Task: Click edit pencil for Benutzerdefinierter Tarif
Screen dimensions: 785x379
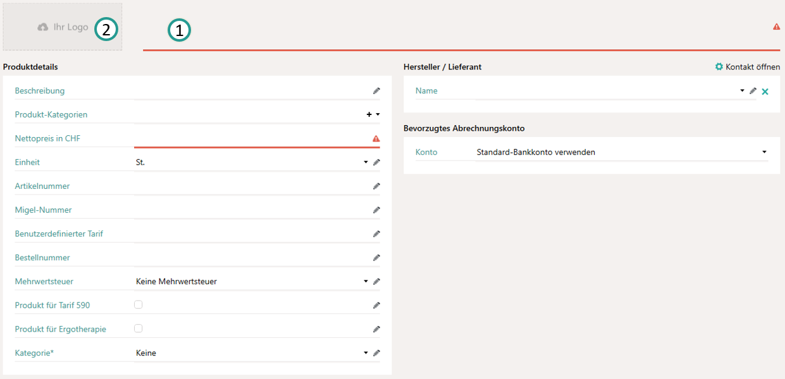Action: 376,234
